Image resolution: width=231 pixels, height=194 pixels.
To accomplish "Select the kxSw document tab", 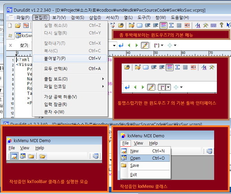I will coord(24,35).
